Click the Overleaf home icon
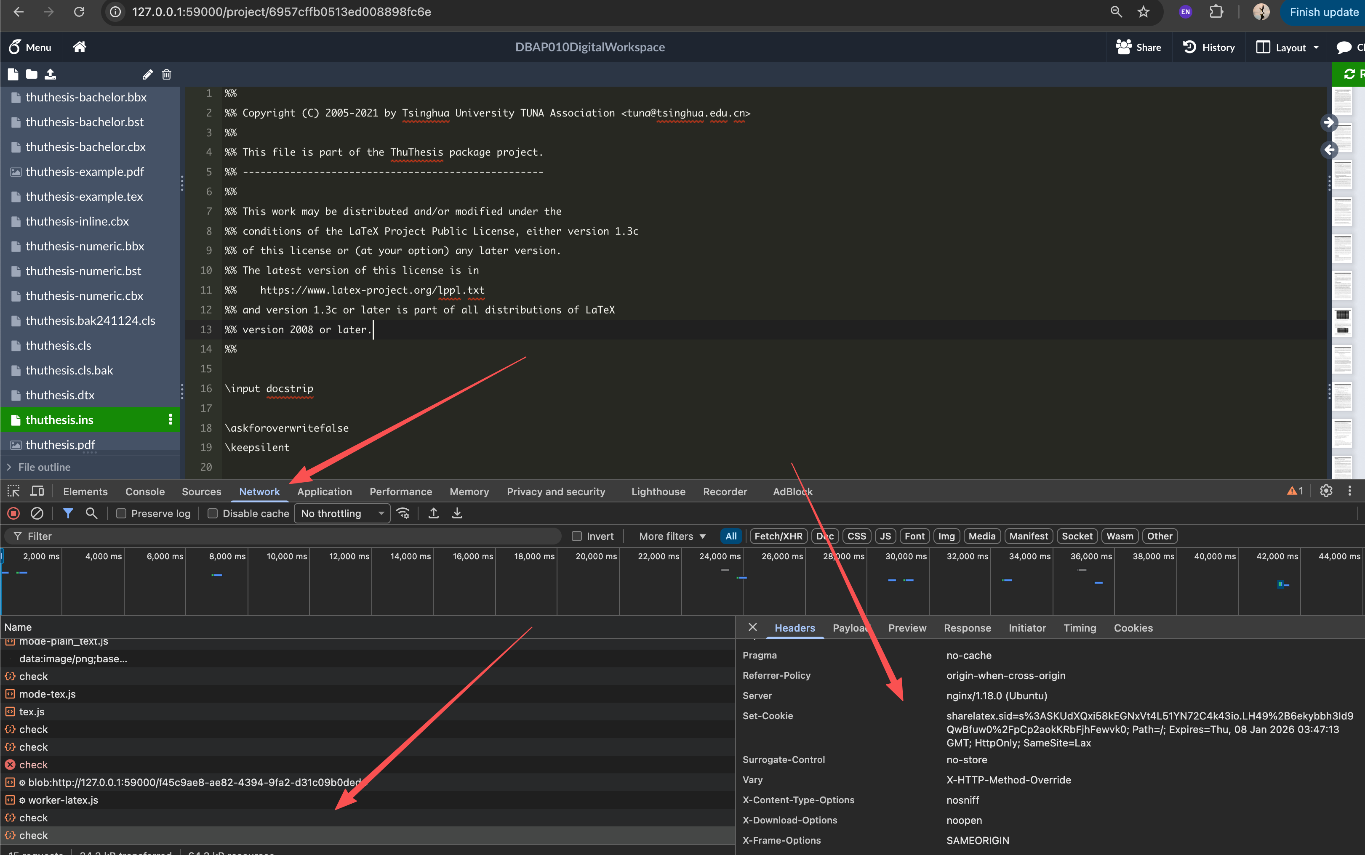The height and width of the screenshot is (855, 1365). point(79,47)
